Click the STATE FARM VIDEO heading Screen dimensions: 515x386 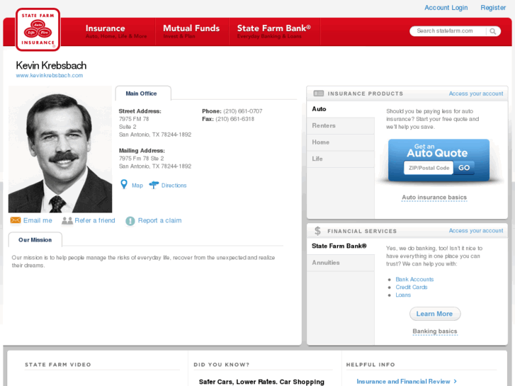(58, 365)
